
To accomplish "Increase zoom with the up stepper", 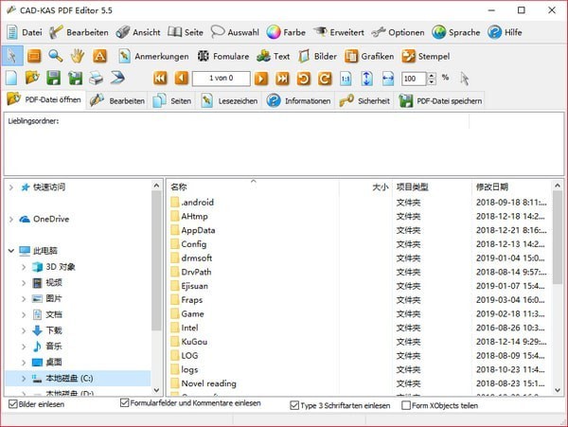I will point(432,76).
